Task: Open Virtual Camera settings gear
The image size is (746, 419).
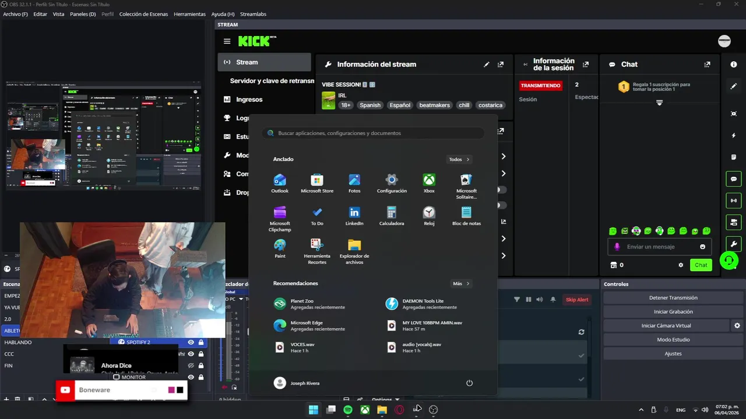Action: click(737, 326)
